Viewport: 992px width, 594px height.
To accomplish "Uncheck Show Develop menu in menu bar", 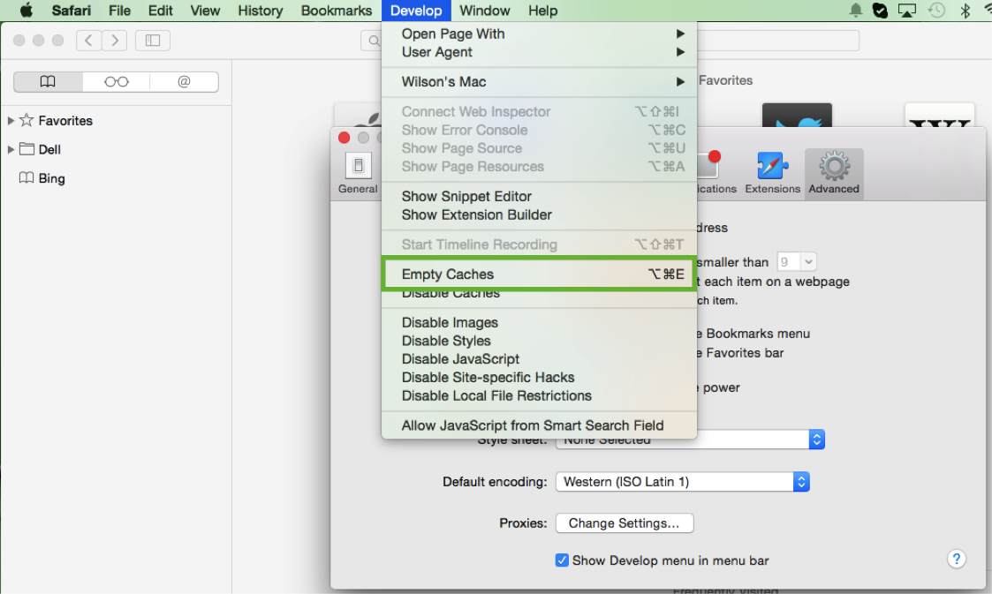I will [x=563, y=560].
